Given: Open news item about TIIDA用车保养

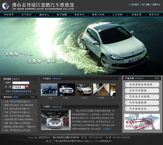Looking at the screenshot, I should tap(19, 105).
